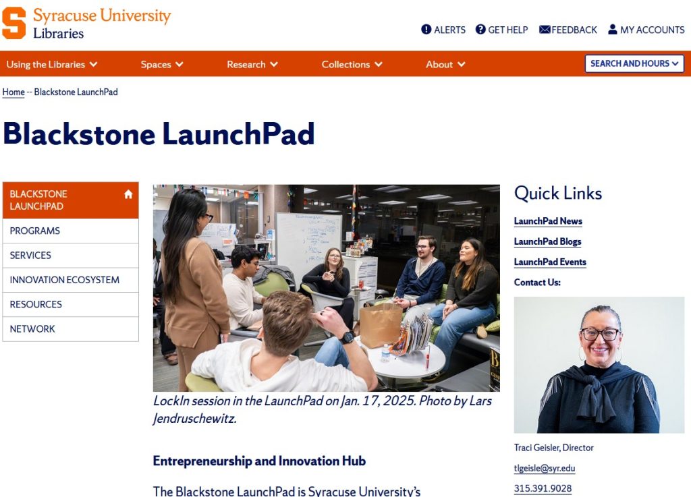Open the Collections dropdown
Viewport: 691px width, 497px height.
point(352,65)
